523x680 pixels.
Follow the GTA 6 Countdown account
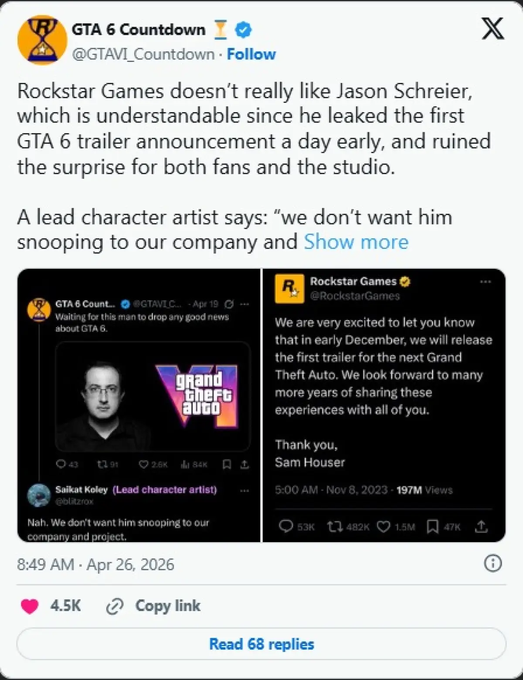(251, 54)
